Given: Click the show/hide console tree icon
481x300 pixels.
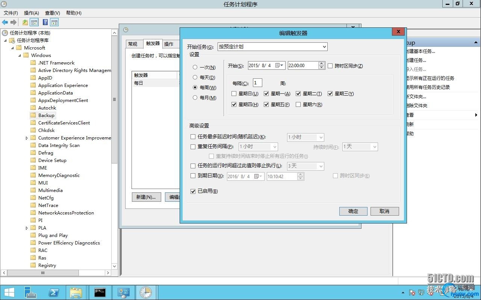Looking at the screenshot, I should [x=34, y=22].
